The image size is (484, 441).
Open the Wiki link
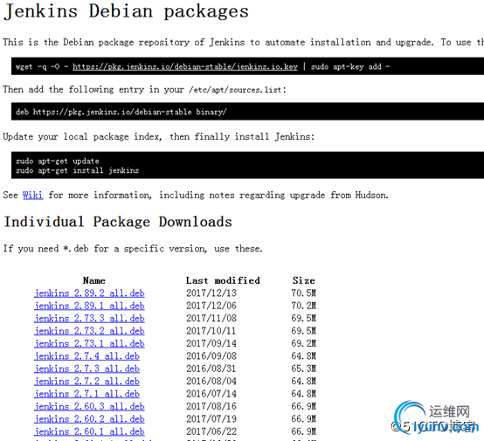click(x=32, y=195)
